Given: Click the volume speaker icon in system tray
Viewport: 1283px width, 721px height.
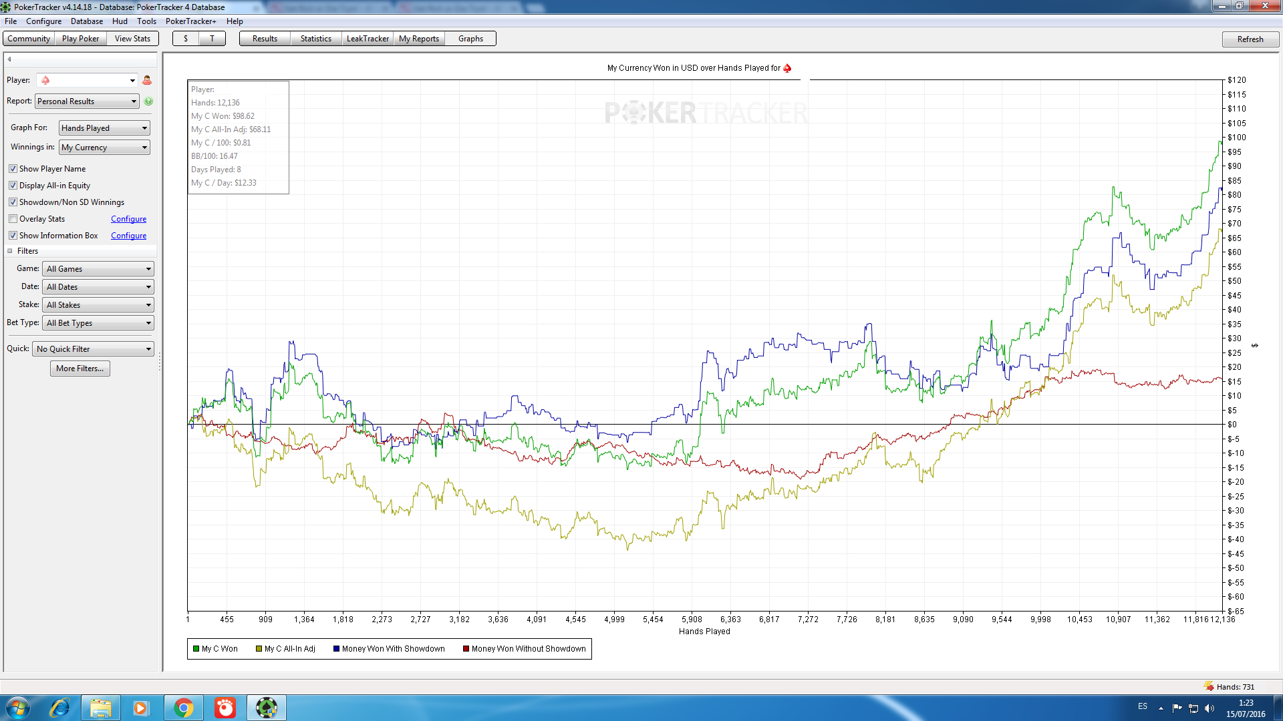Looking at the screenshot, I should point(1209,708).
